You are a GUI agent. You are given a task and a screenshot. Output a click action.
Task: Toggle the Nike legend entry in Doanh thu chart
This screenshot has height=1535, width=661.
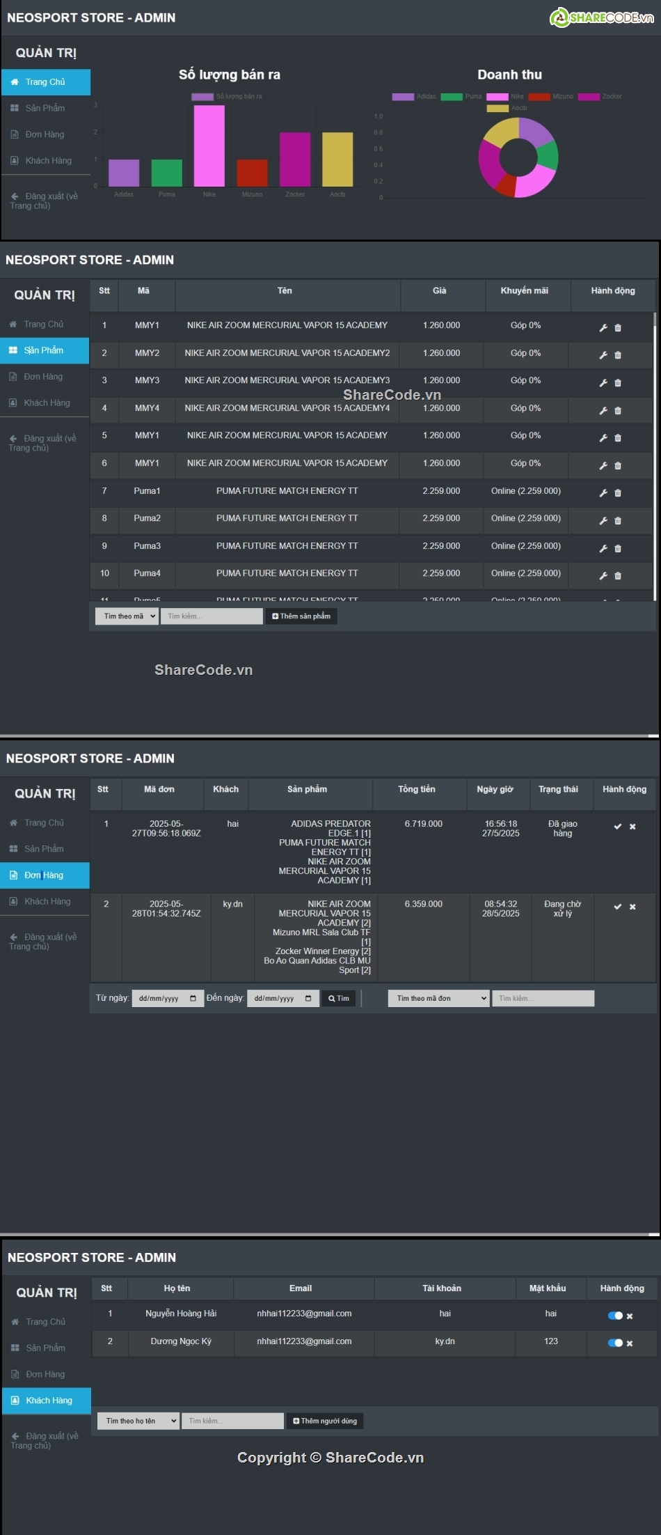coord(506,97)
